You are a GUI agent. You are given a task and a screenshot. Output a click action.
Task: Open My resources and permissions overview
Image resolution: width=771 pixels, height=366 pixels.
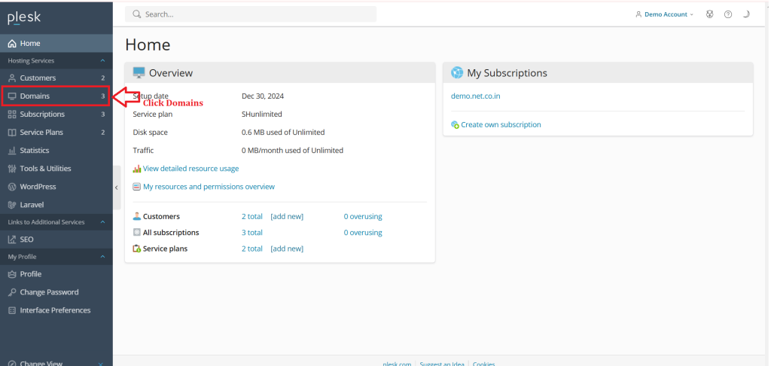coord(209,187)
